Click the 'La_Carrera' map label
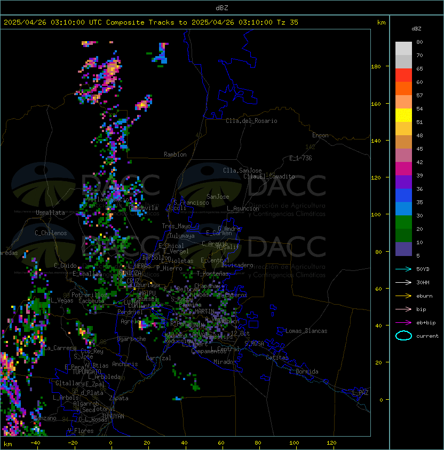Screen dimensions: 444x450 pyautogui.click(x=60, y=348)
